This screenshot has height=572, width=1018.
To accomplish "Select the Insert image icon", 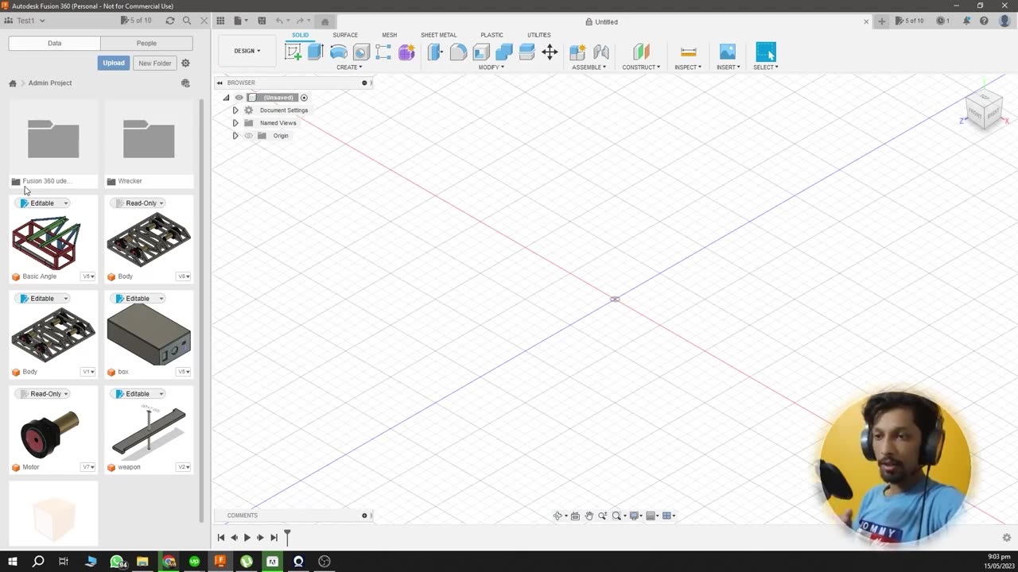I will coord(728,52).
